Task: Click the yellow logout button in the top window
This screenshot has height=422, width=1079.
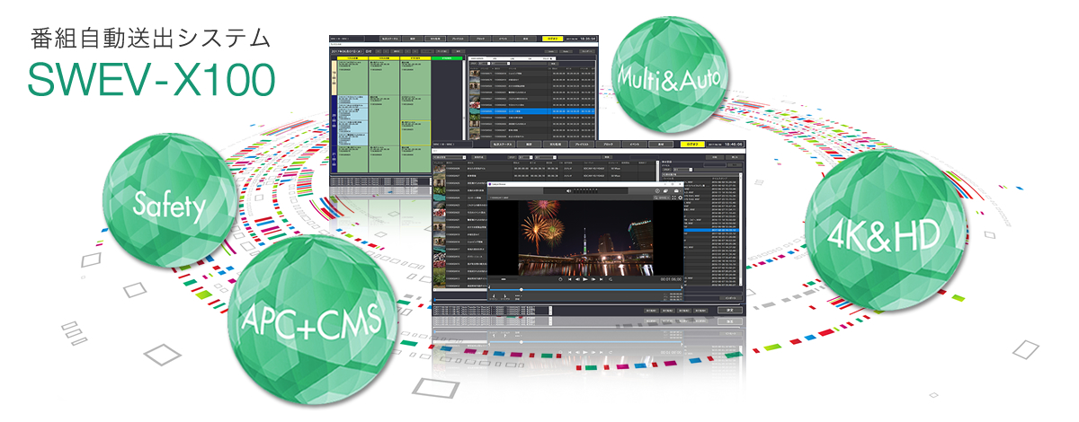Action: point(554,39)
